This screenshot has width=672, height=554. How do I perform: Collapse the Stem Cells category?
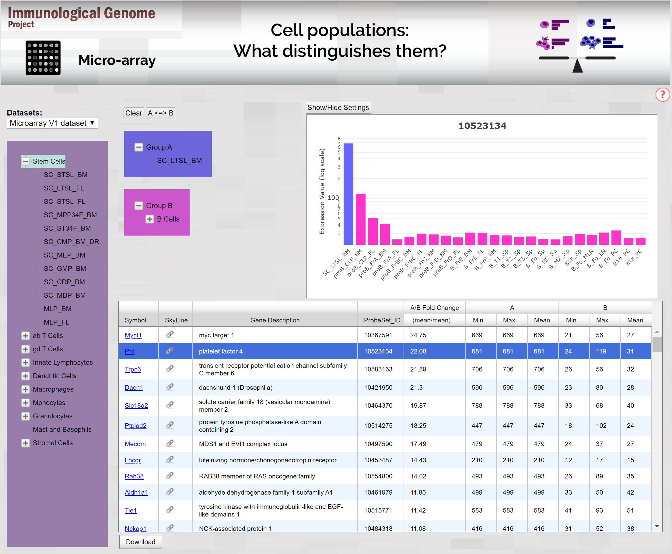[26, 162]
